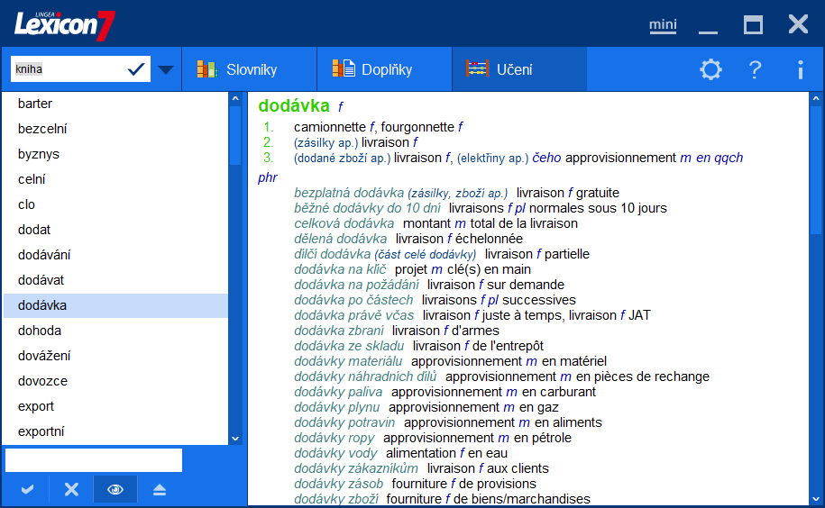
Task: Switch to mini mode
Action: point(663,24)
